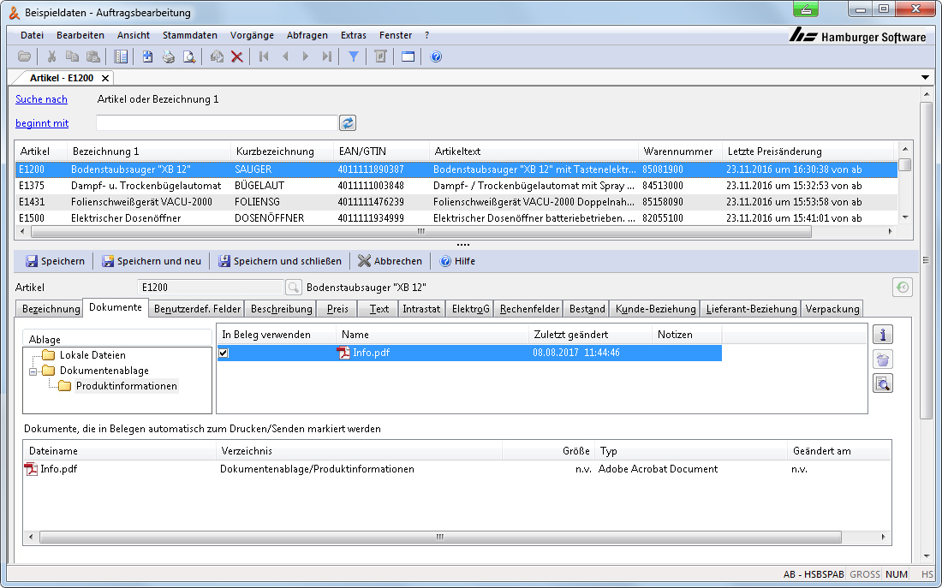Click the article lookup magnifier icon
The height and width of the screenshot is (588, 942).
click(x=293, y=288)
